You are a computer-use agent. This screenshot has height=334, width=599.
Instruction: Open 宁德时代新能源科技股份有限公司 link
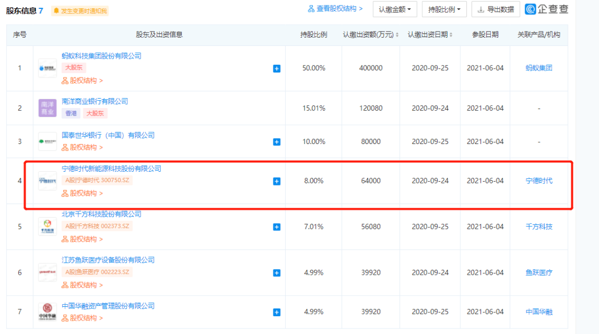tap(111, 168)
